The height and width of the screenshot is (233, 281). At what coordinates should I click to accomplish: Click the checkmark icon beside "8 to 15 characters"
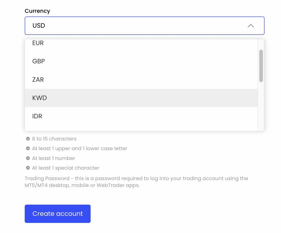click(28, 139)
